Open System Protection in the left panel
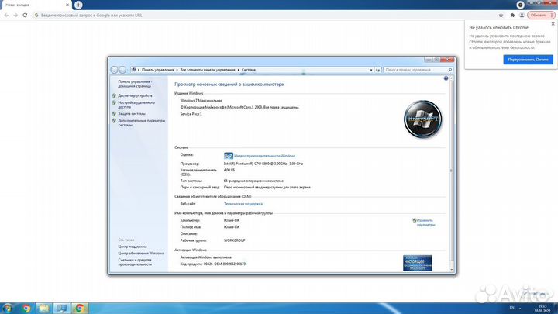The height and width of the screenshot is (314, 558). point(131,113)
